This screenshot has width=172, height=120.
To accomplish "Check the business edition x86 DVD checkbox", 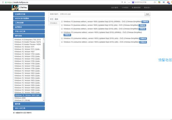I will (x=62, y=29).
